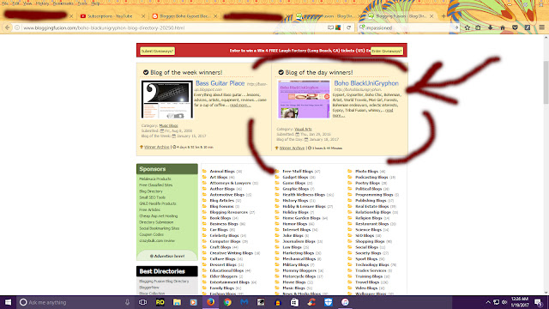
Task: Switch to Firefox in the taskbar
Action: click(210, 302)
